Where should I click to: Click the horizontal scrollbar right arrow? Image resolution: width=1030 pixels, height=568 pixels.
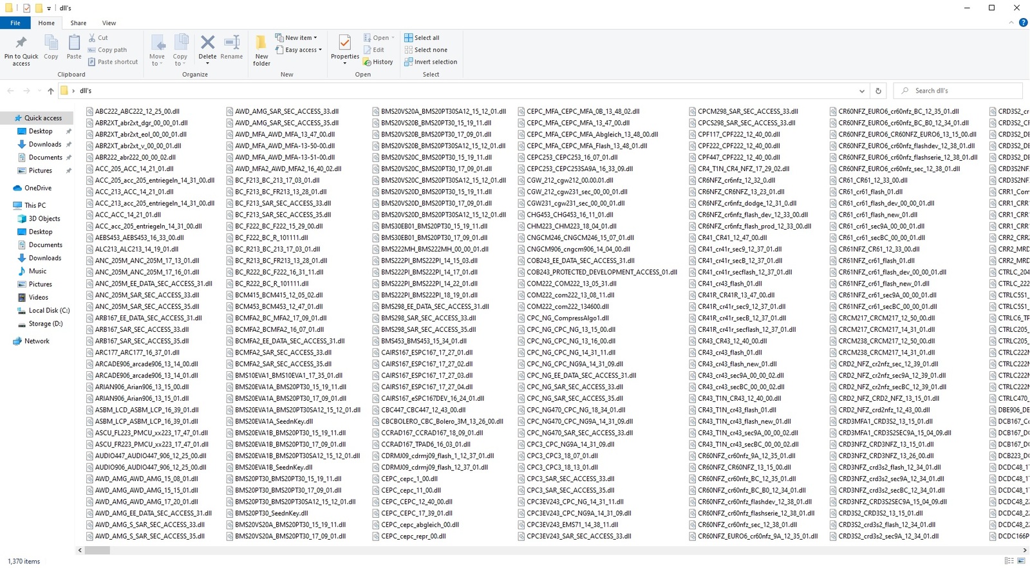(x=1025, y=551)
